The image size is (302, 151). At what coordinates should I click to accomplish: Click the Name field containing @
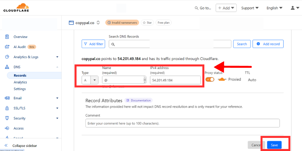click(124, 80)
